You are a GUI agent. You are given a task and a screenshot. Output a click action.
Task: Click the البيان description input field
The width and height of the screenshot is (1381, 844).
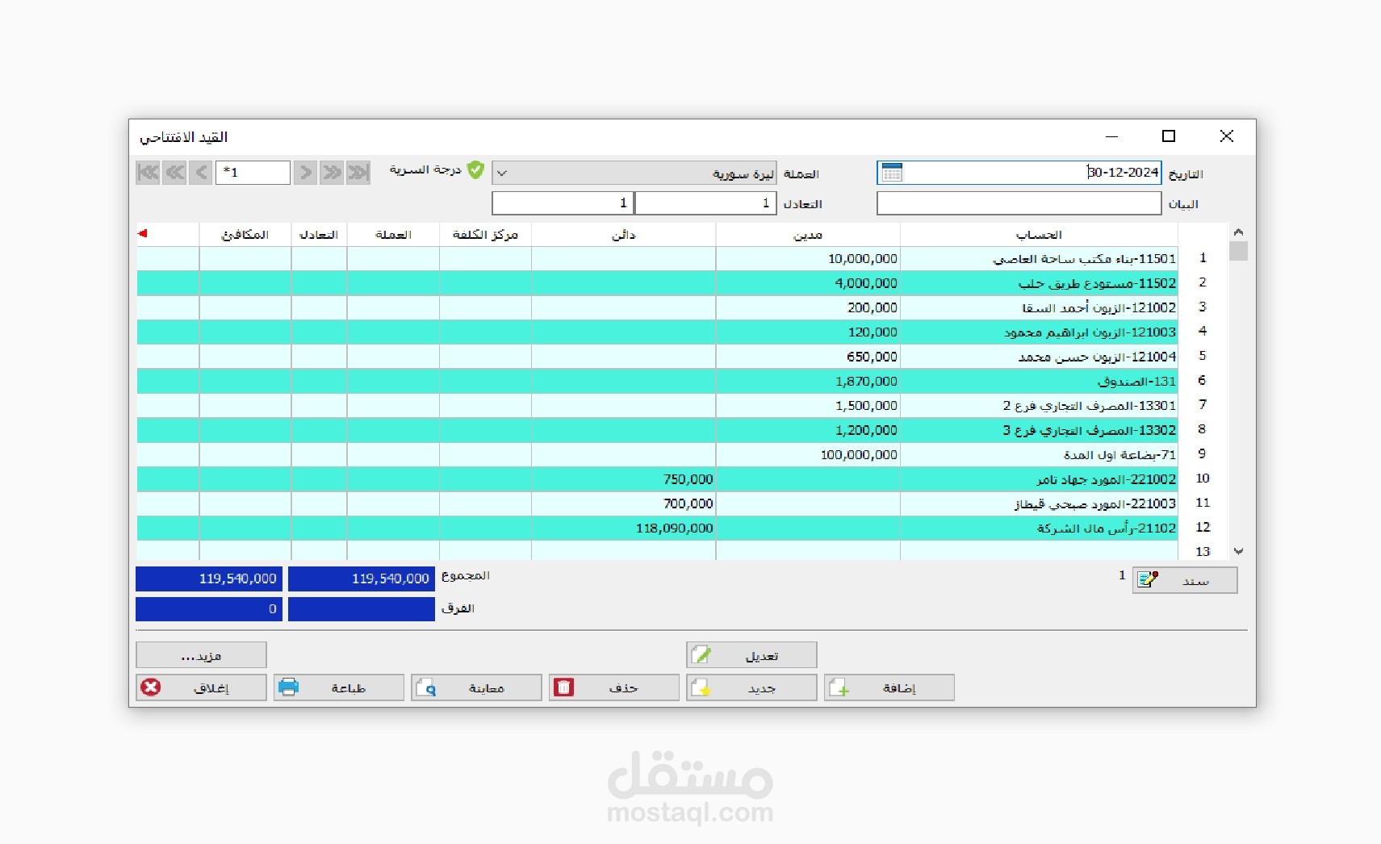coord(1019,203)
